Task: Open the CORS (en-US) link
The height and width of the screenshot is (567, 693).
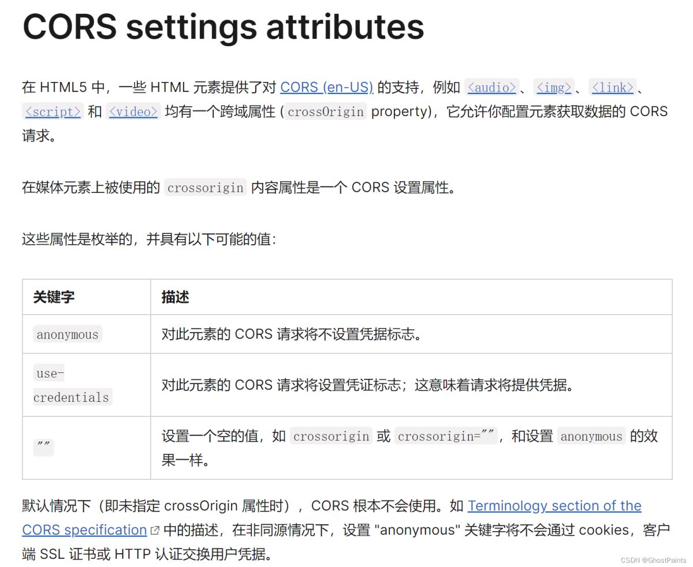Action: click(x=327, y=87)
